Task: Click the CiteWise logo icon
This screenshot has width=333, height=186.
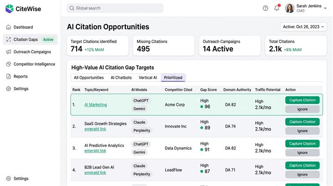Action: coord(9,9)
